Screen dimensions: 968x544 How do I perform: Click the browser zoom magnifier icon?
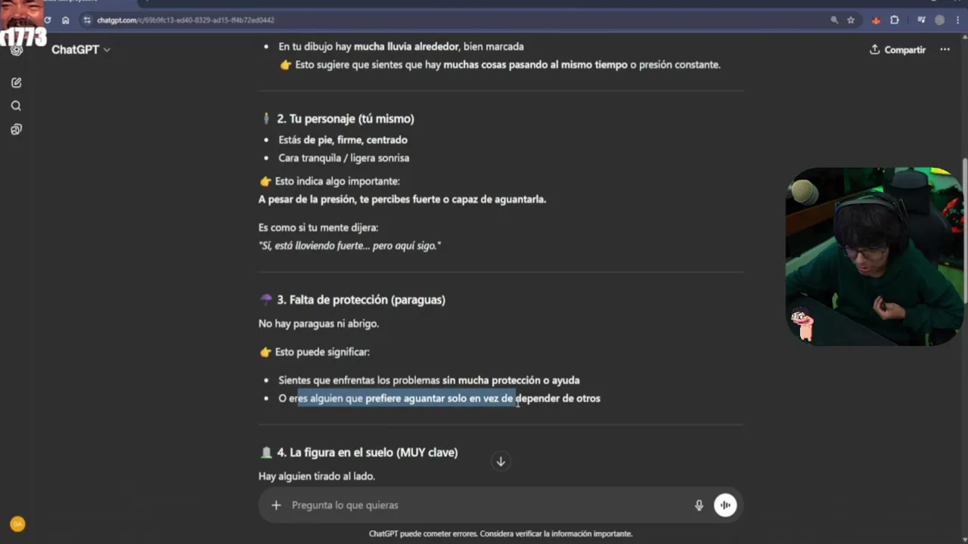click(834, 20)
